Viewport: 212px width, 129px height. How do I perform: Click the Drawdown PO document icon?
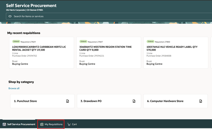pos(134,101)
